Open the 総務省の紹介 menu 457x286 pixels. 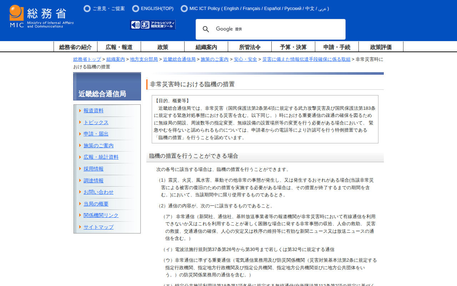pos(75,47)
